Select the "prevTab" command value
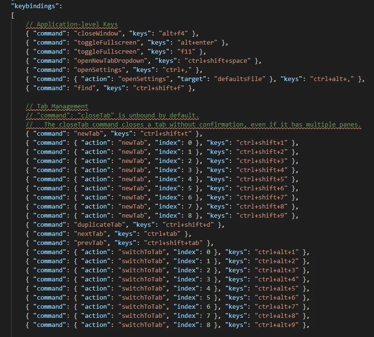Viewport: 374px width, 337px height. (x=90, y=243)
